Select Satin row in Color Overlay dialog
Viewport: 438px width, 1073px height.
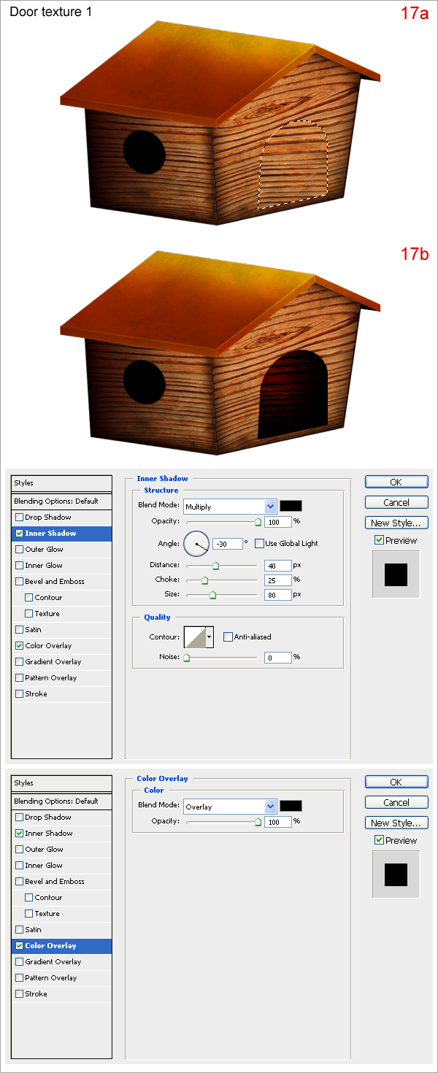[62, 930]
